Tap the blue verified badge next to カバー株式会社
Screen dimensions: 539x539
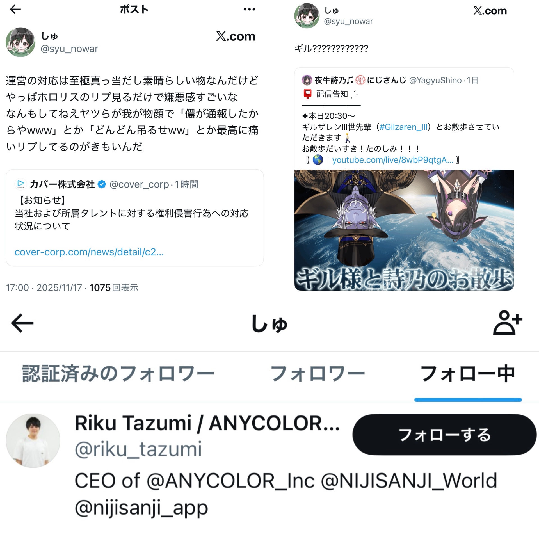click(102, 184)
